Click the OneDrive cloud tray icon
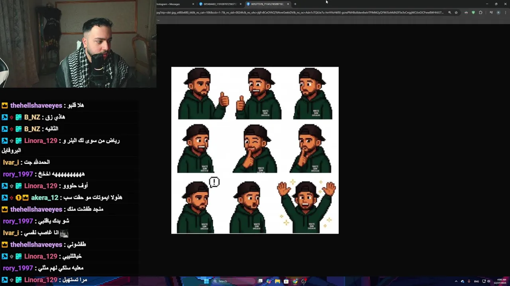 (462, 281)
